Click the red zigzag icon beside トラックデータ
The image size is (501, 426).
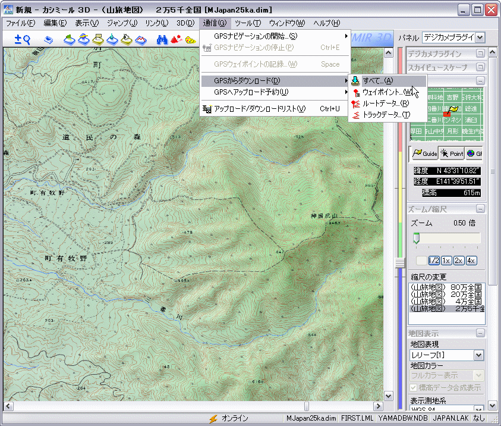tap(355, 115)
